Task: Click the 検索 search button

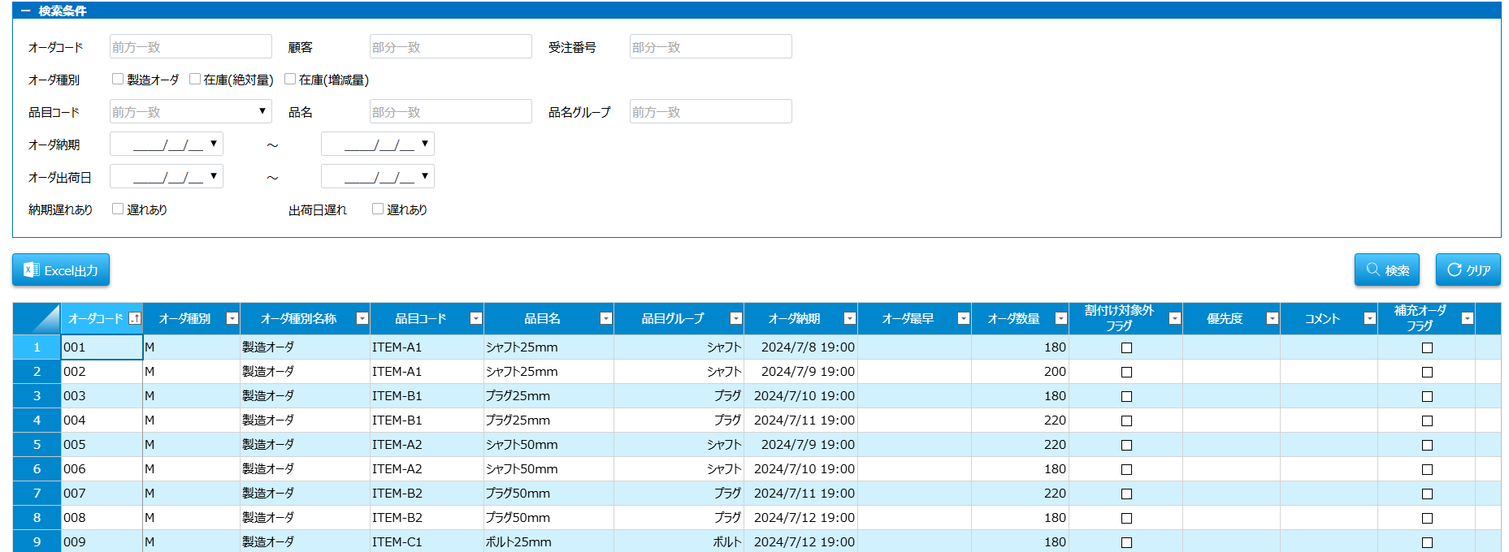Action: (1387, 270)
